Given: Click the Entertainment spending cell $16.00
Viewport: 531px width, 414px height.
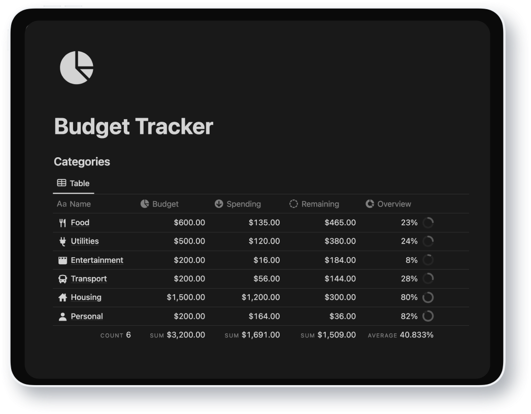Looking at the screenshot, I should coord(267,260).
